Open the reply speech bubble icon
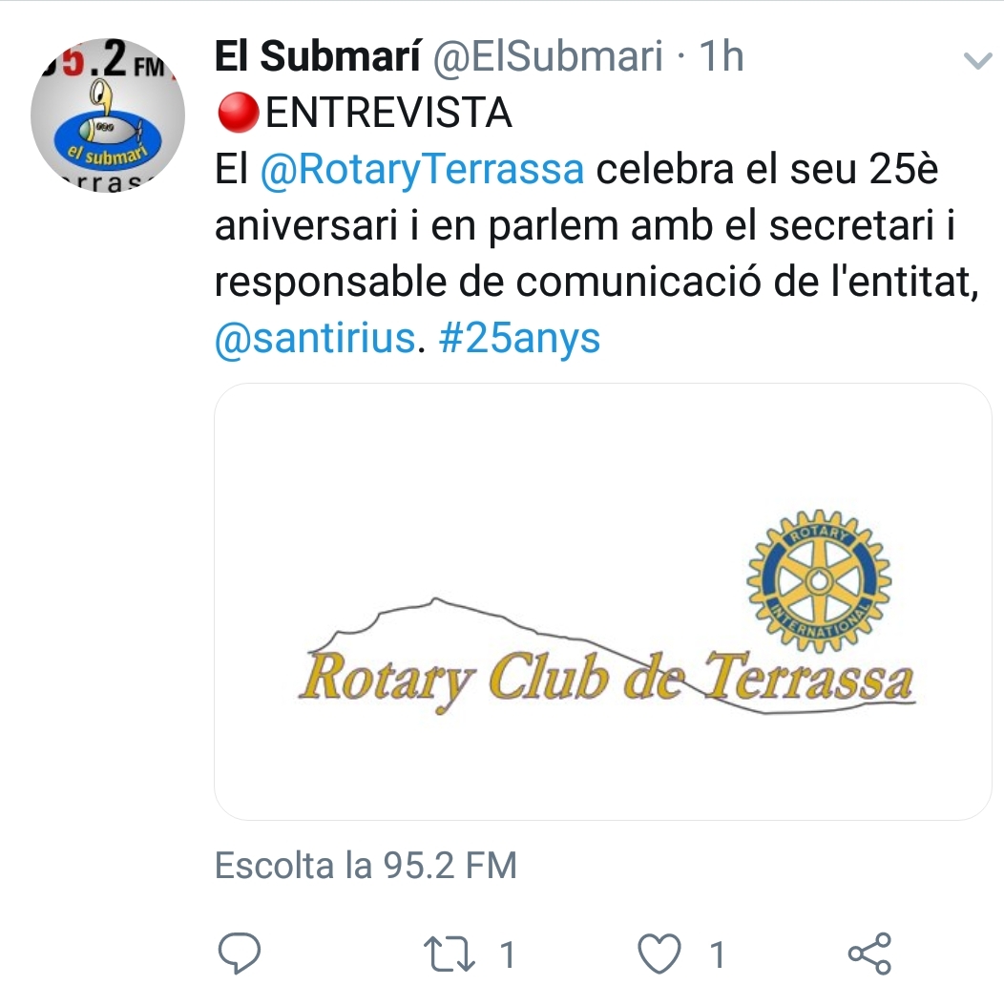The image size is (1004, 1006). tap(240, 953)
